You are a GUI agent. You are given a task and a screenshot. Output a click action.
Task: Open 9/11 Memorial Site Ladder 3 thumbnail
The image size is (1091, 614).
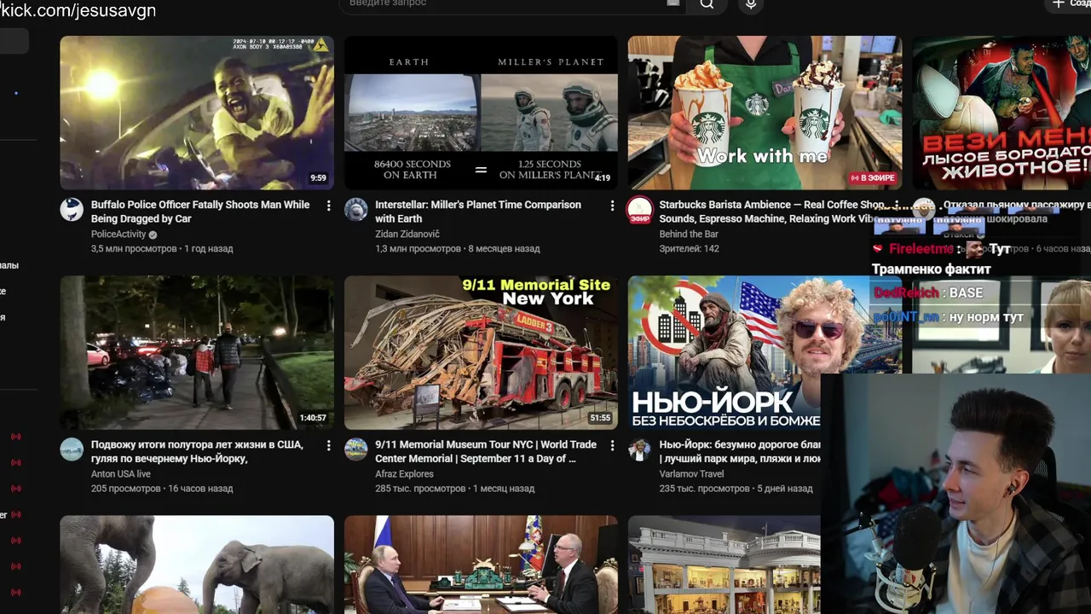(481, 352)
